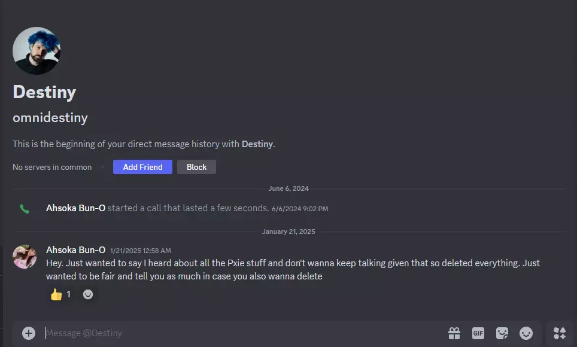Open the gift Nitro icon
Image resolution: width=577 pixels, height=347 pixels.
454,333
